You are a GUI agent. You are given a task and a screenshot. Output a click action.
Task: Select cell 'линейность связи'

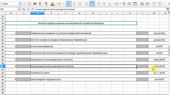point(84,73)
